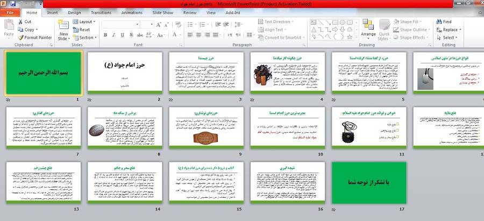Click Convert to SmartArt
The height and width of the screenshot is (221, 484).
pos(281,38)
